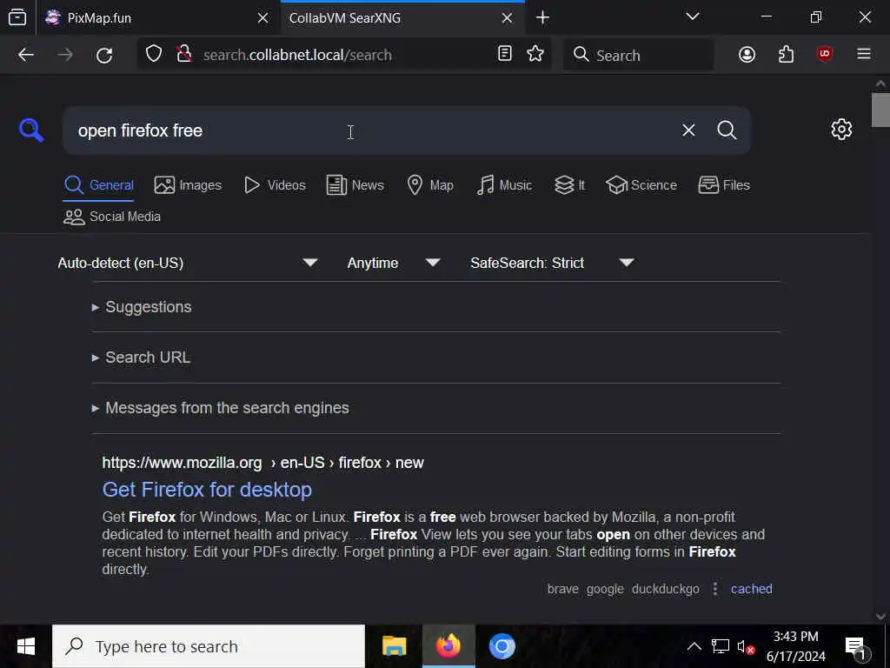
Task: Expand the Search URL section
Action: 141,357
